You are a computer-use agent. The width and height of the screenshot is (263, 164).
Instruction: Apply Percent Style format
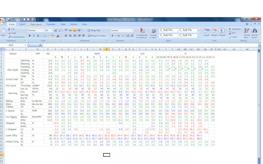pos(118,36)
